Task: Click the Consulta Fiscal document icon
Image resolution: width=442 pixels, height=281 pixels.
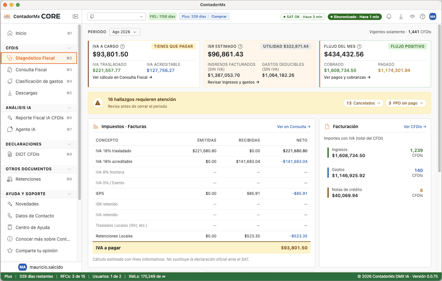Action: (x=10, y=69)
